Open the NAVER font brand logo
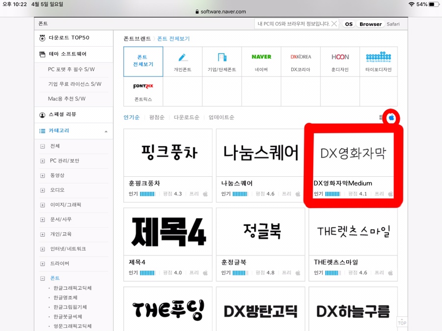This screenshot has height=331, width=442. [x=261, y=56]
